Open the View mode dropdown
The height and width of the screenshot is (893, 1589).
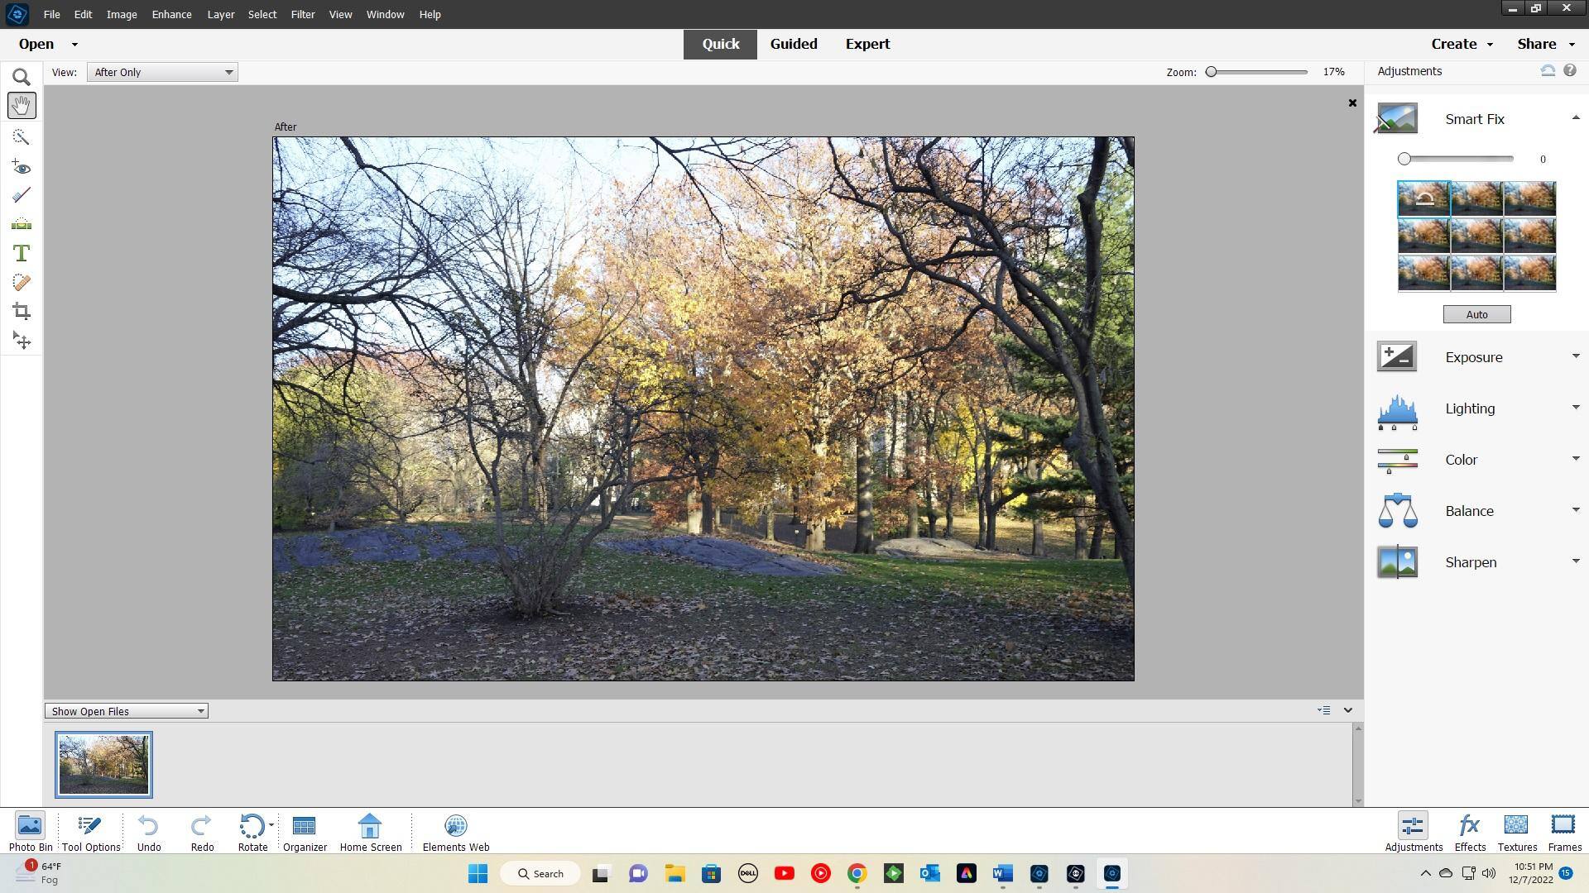162,72
